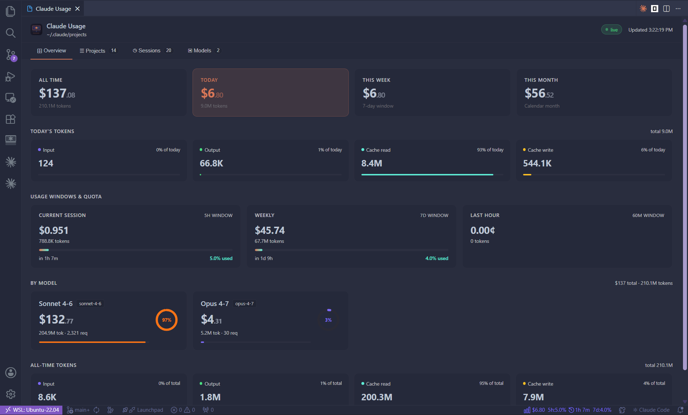Click the git graph icon in status bar
The image size is (688, 415).
coord(110,410)
